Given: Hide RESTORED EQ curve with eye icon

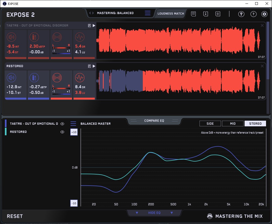Looking at the screenshot, I should click(x=62, y=132).
